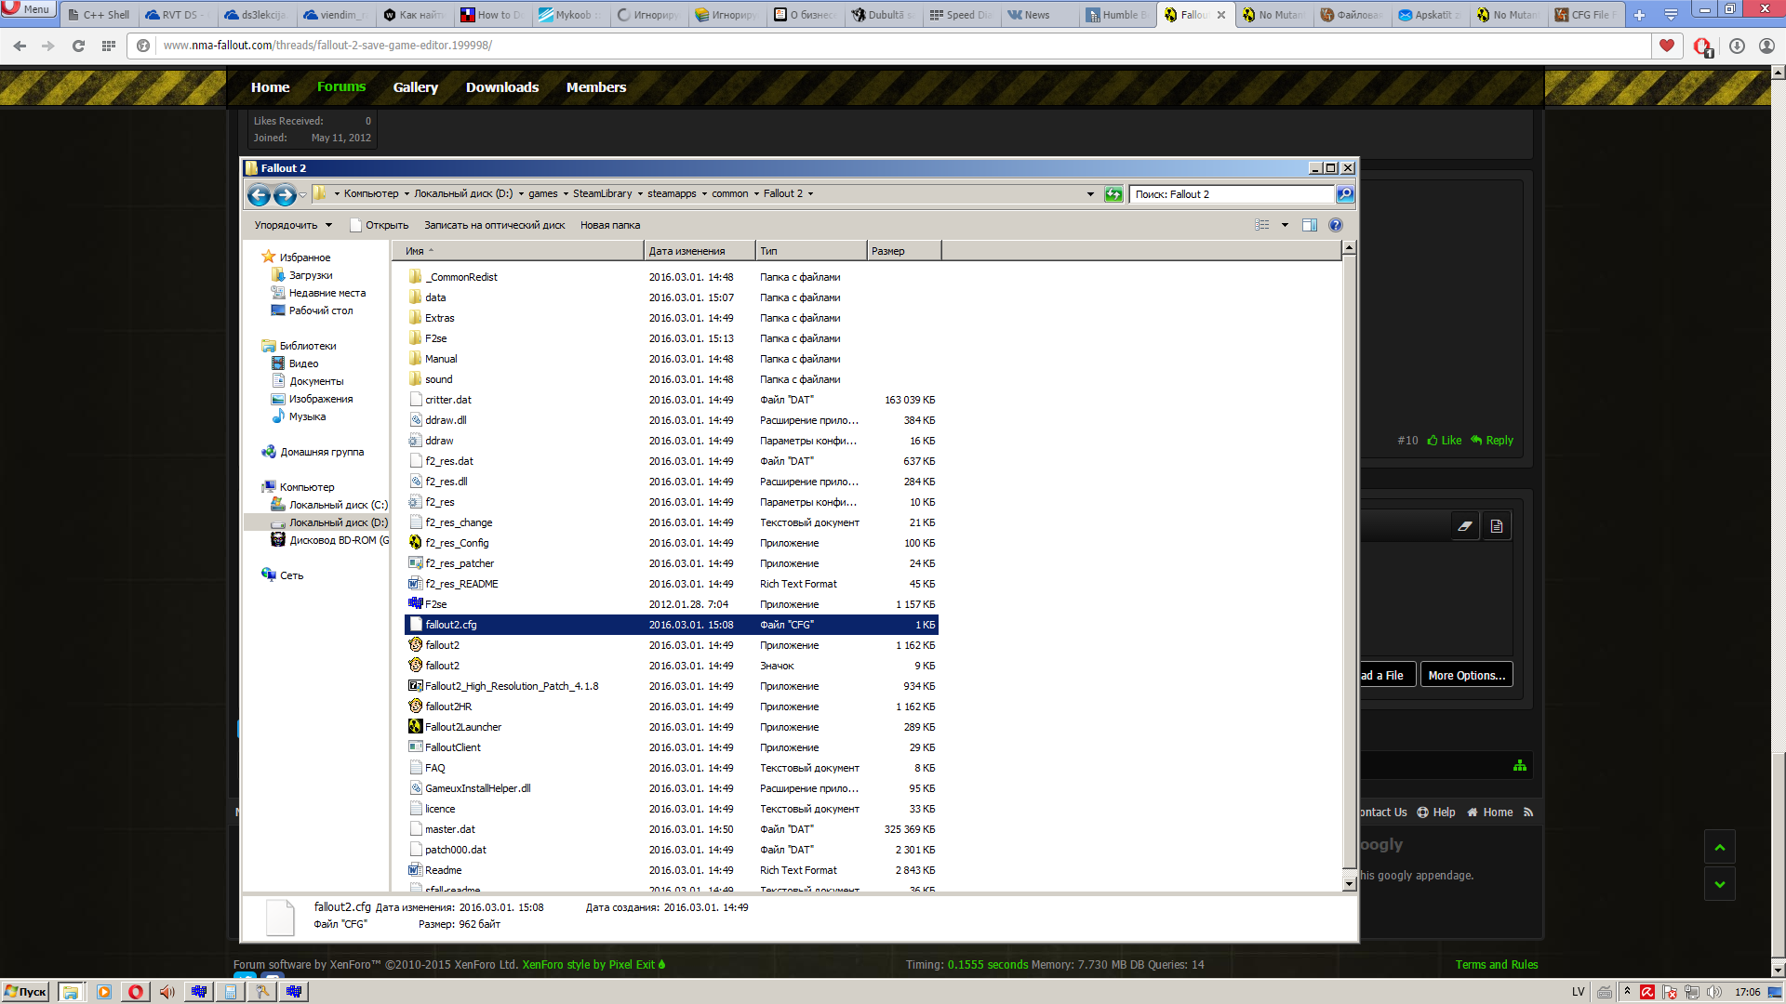
Task: Open Рабочий стол in navigation pane
Action: (321, 310)
